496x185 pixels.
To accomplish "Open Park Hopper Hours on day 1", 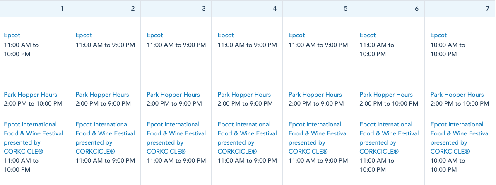I will [x=31, y=95].
